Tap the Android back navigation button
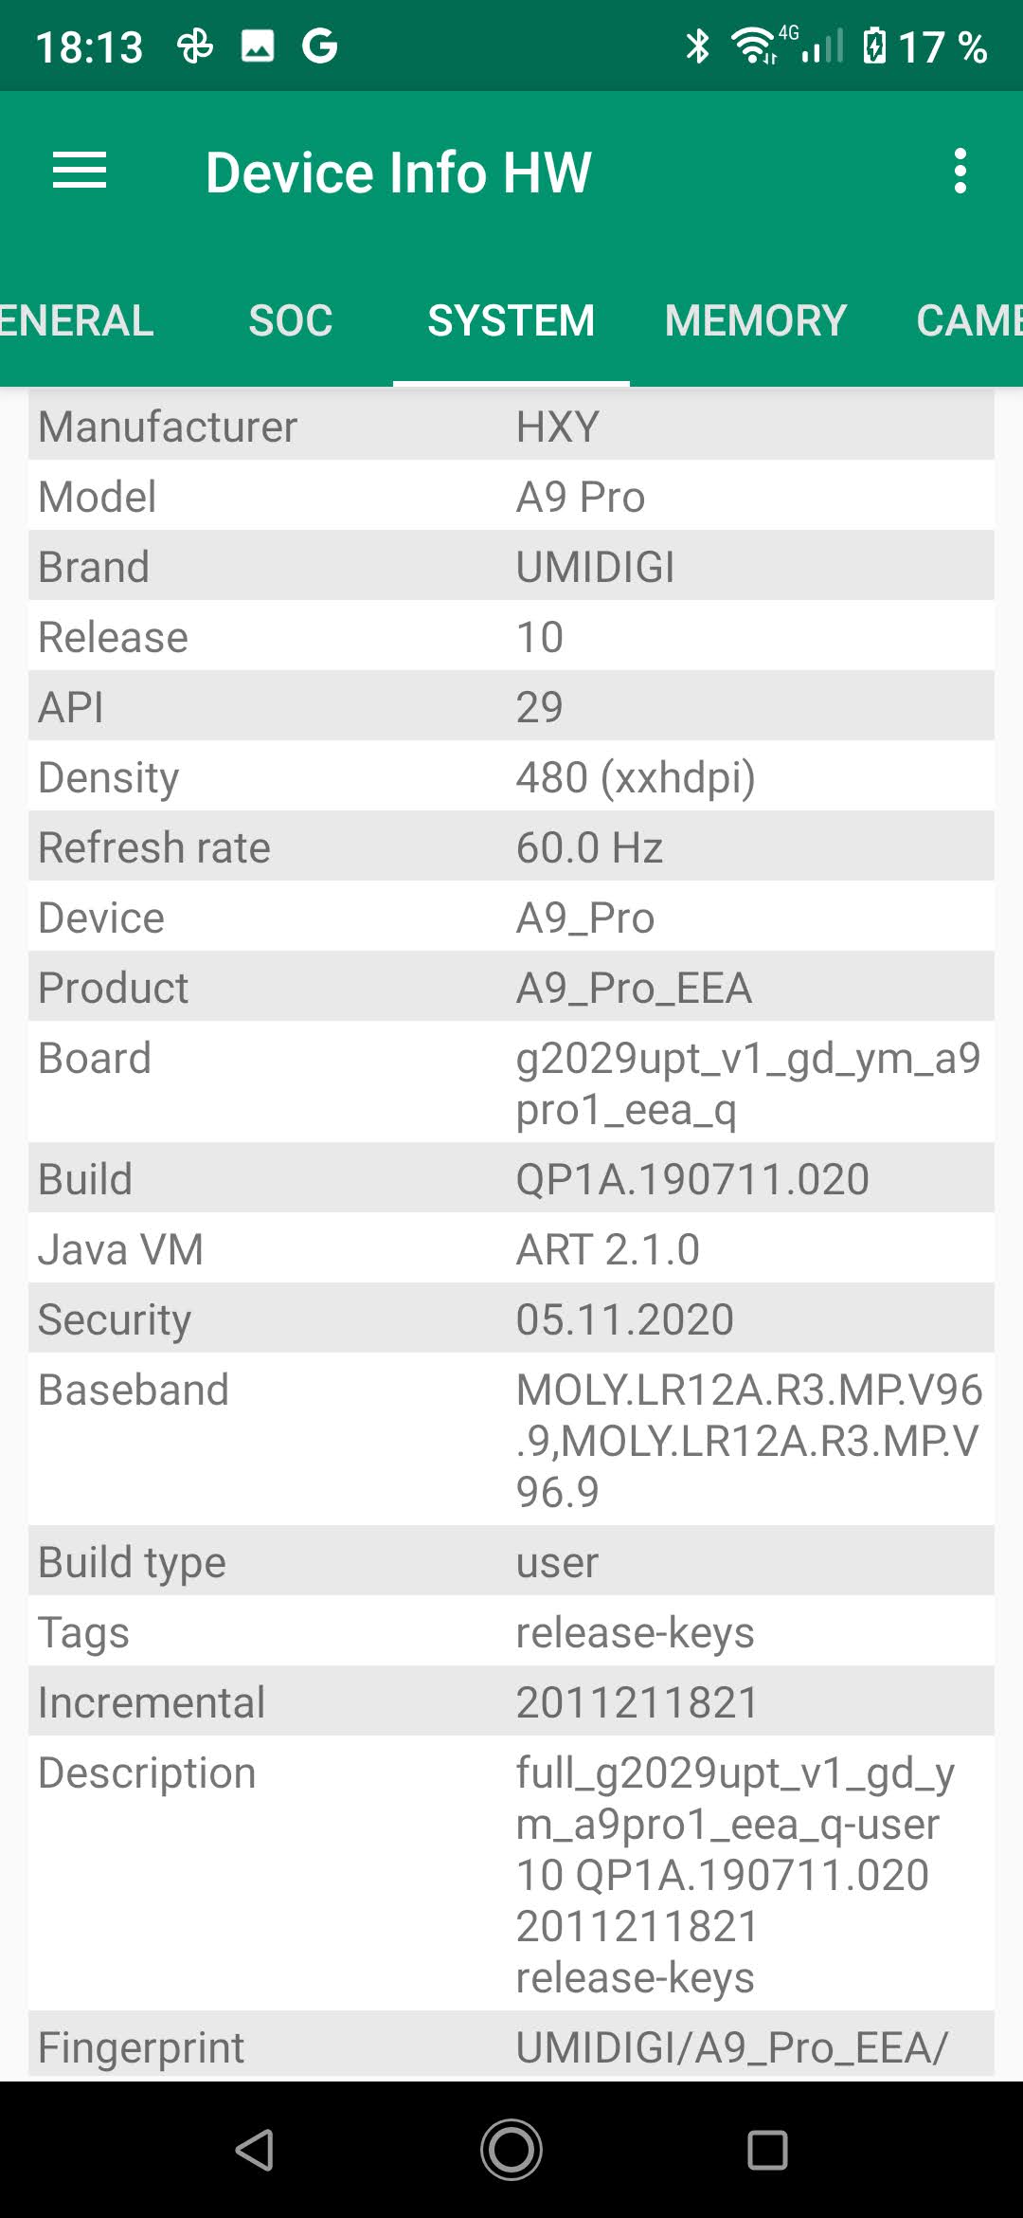 pyautogui.click(x=255, y=2149)
